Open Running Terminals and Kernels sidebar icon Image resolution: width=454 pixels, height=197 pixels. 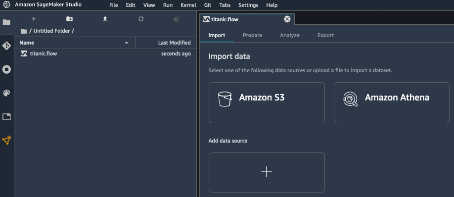point(6,69)
